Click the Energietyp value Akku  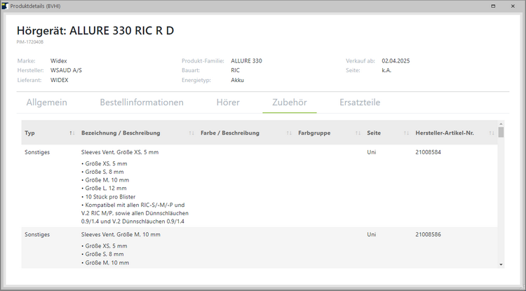[237, 80]
